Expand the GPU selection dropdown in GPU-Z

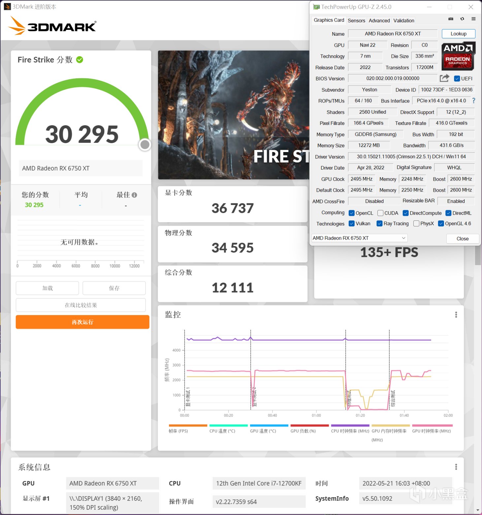(360, 238)
